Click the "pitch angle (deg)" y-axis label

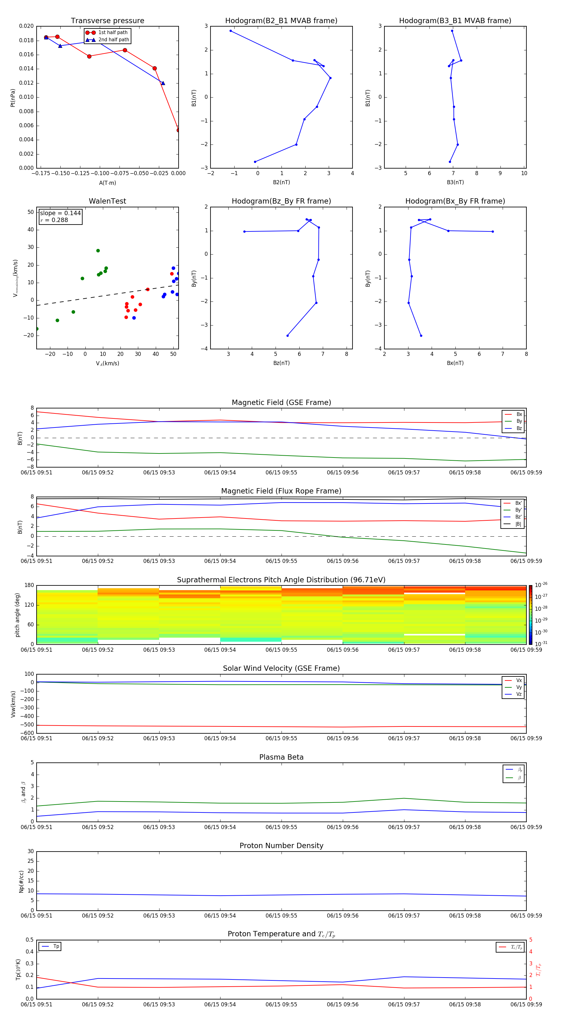tap(17, 615)
